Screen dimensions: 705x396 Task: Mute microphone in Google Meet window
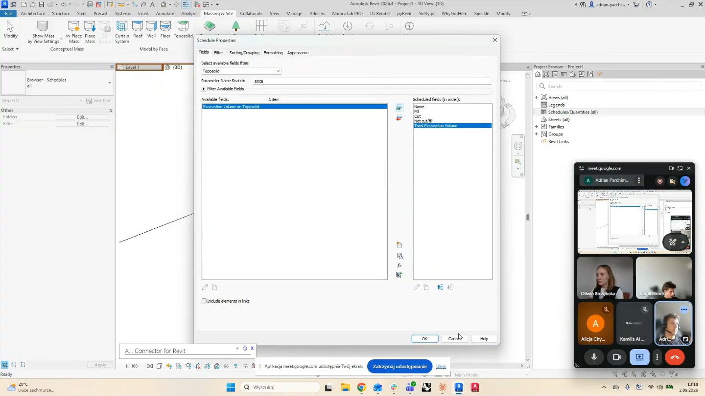click(594, 357)
